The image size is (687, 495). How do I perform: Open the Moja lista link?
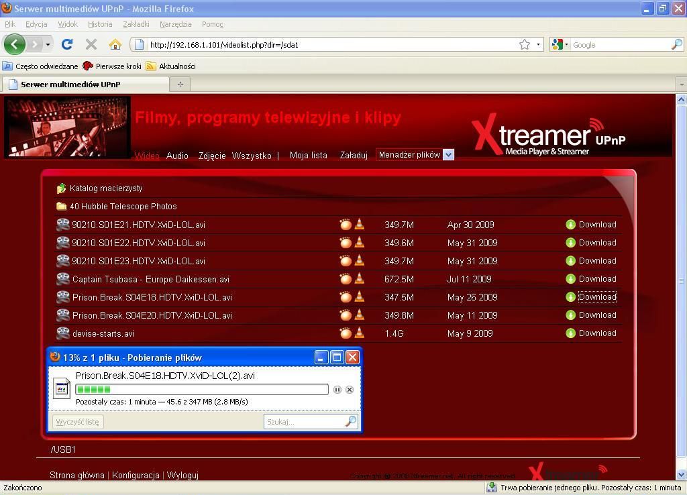coord(309,155)
